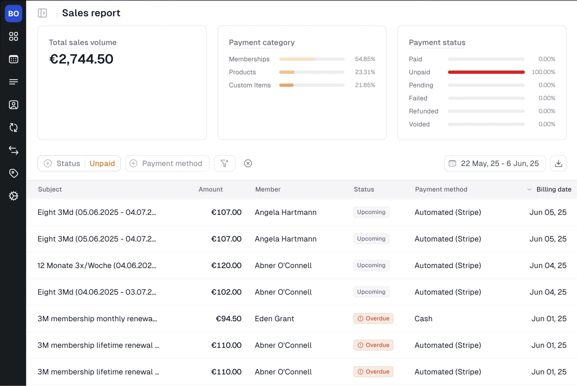
Task: Open the recurring cycle icon in sidebar
Action: 13,128
